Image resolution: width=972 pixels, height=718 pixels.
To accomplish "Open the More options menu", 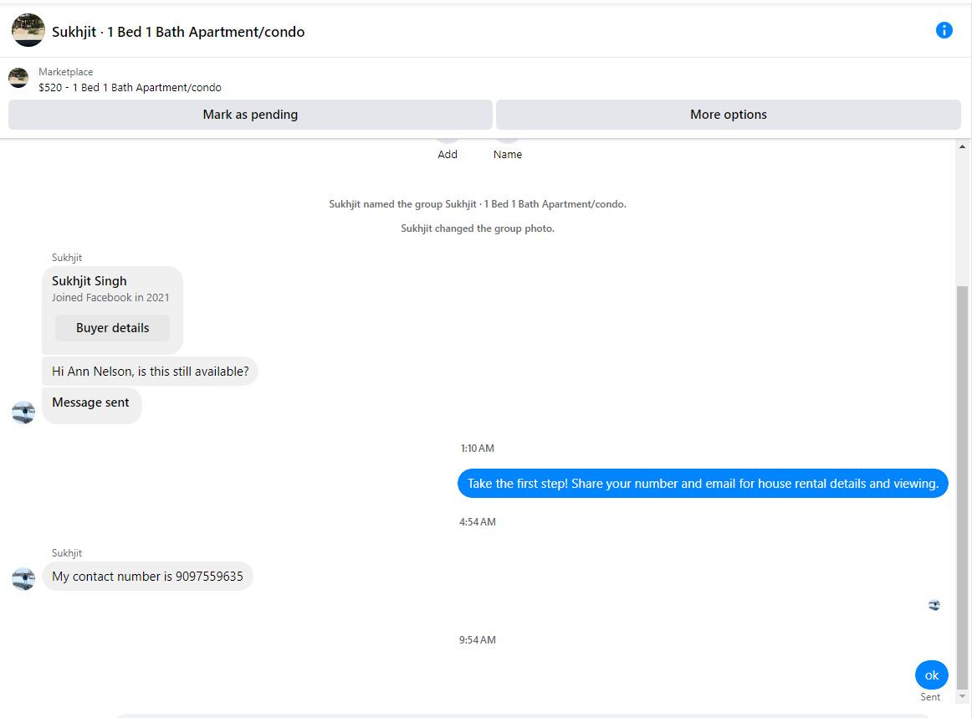I will [x=728, y=115].
